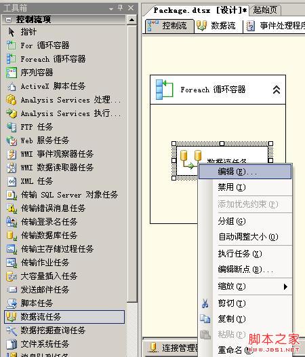Open the 起始页 tab
This screenshot has height=357, width=305.
[x=265, y=10]
